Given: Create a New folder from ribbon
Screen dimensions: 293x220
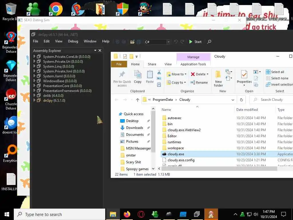Looking at the screenshot, I should (x=218, y=78).
